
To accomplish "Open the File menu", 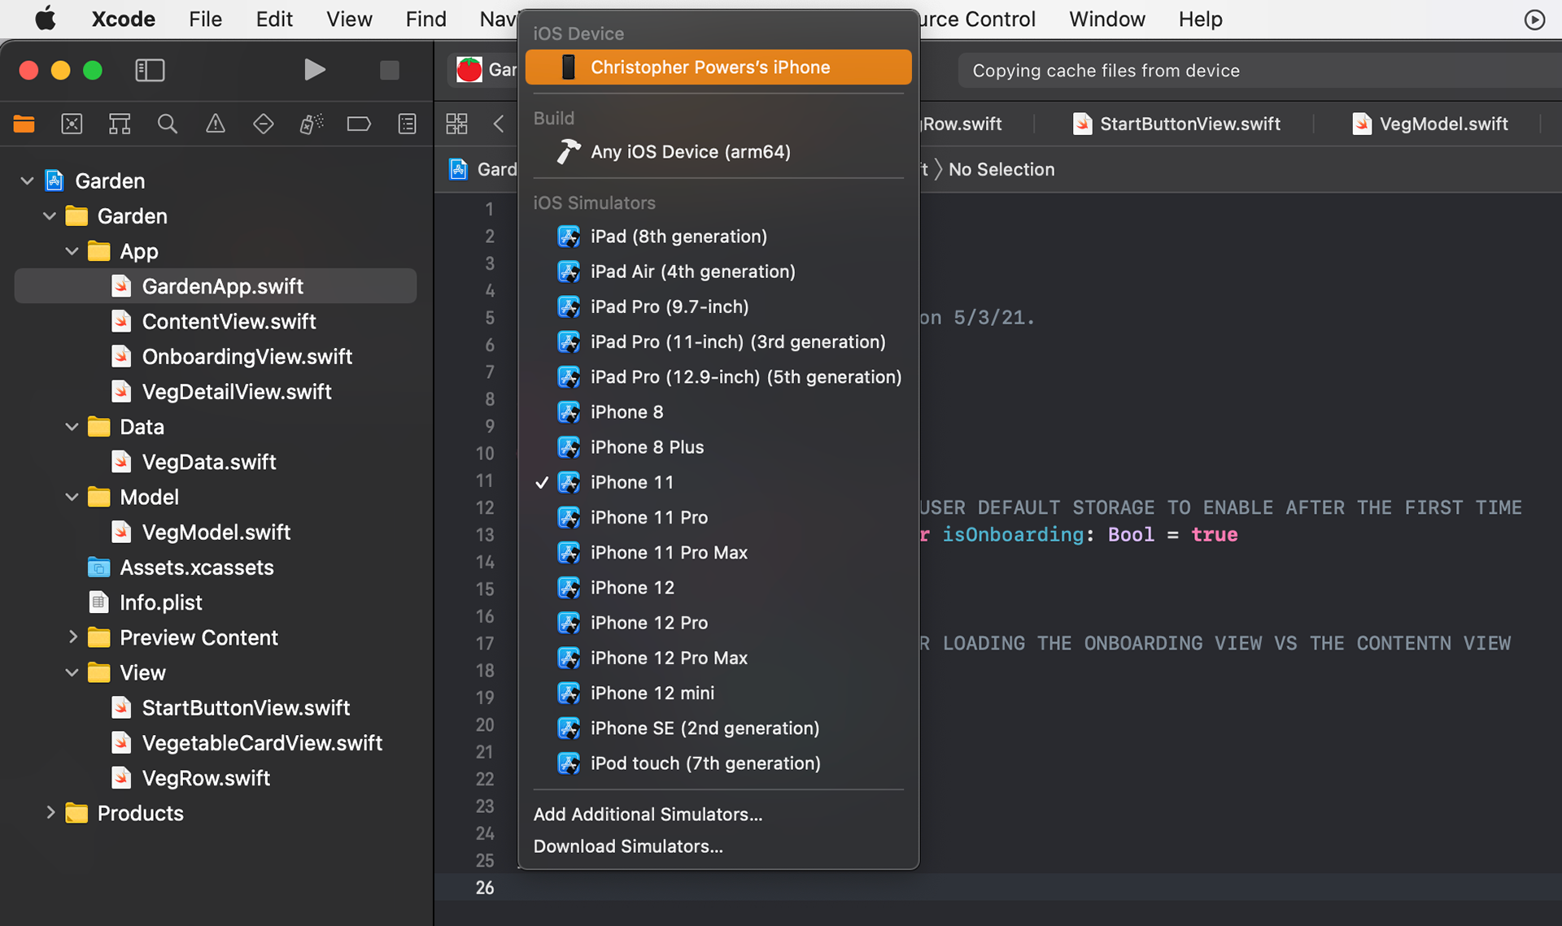I will (x=205, y=19).
